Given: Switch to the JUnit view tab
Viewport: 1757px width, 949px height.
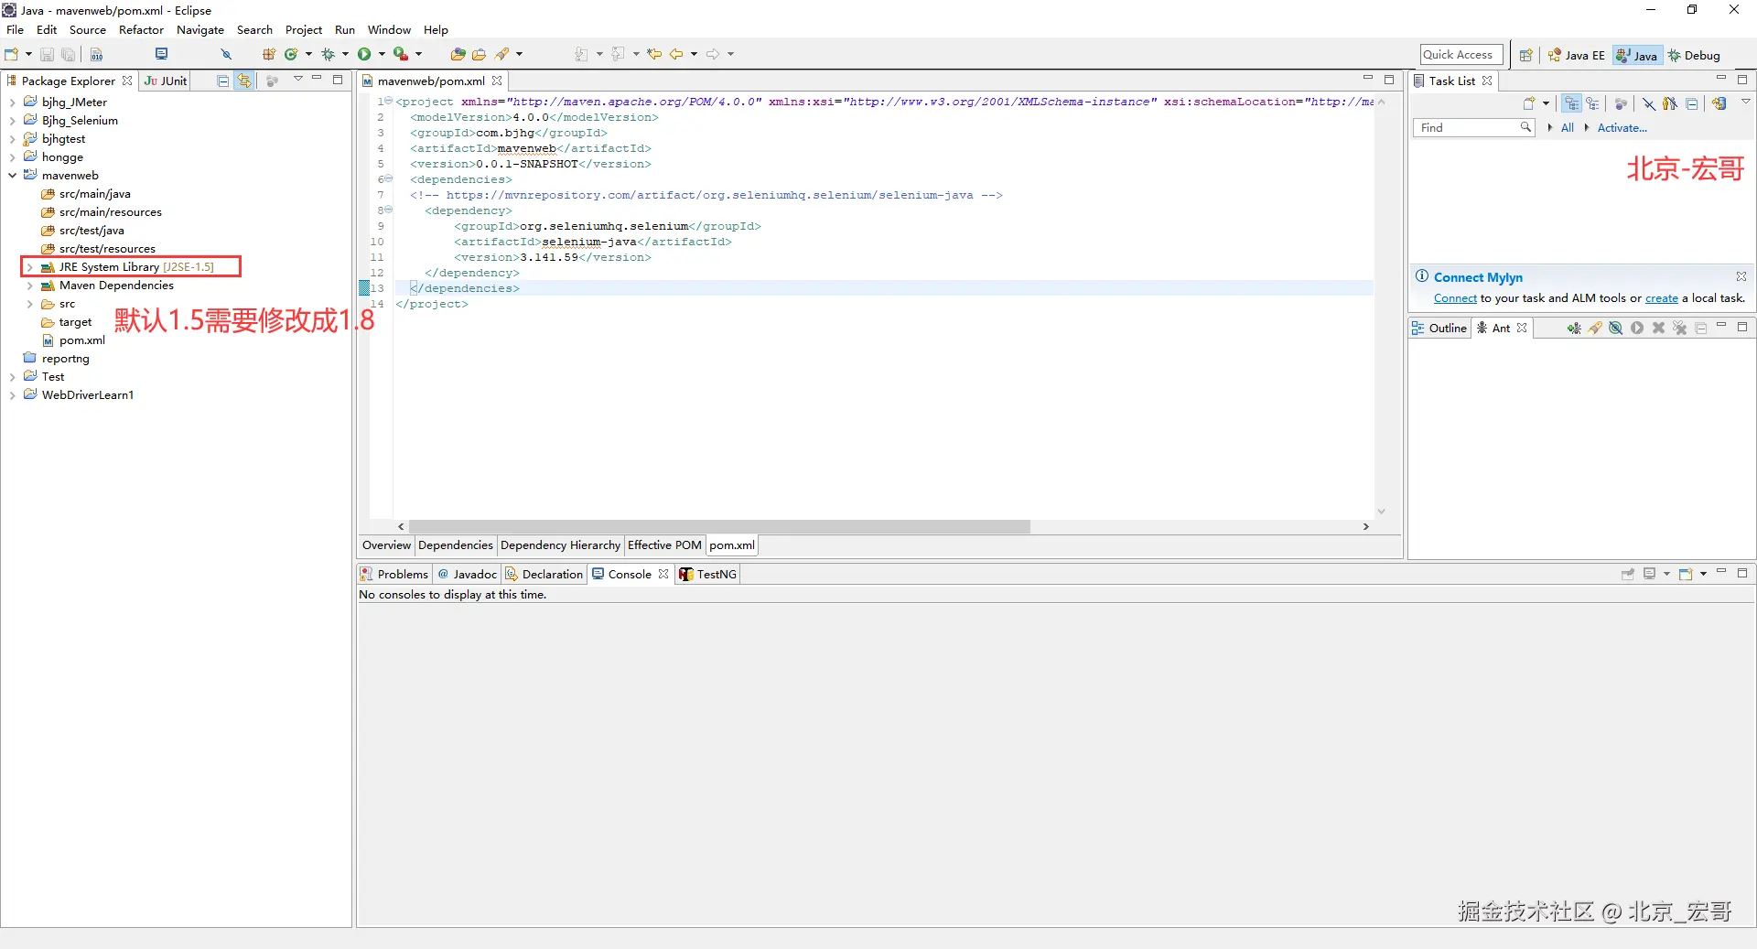Looking at the screenshot, I should (166, 81).
